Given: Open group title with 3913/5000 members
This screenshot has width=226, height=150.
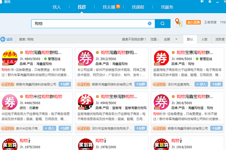Looking at the screenshot, I should coord(119,52).
